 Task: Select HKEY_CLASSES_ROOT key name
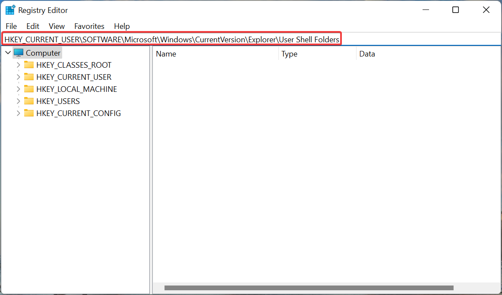[74, 65]
